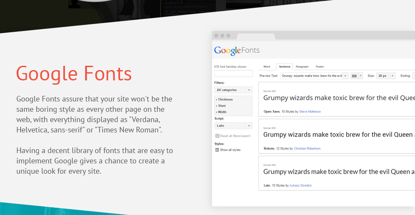Select the Roboto preview sentence
This screenshot has height=215, width=415.
(x=339, y=135)
